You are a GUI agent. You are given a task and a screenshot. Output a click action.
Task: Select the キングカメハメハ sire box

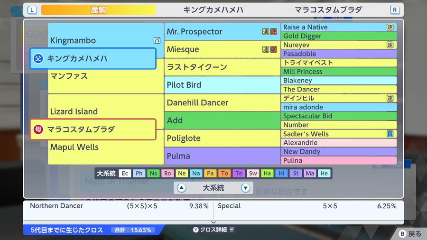(93, 58)
